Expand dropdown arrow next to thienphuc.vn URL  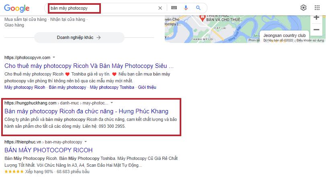click(x=86, y=142)
